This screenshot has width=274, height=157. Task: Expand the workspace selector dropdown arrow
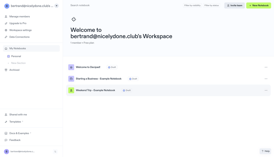click(x=57, y=6)
